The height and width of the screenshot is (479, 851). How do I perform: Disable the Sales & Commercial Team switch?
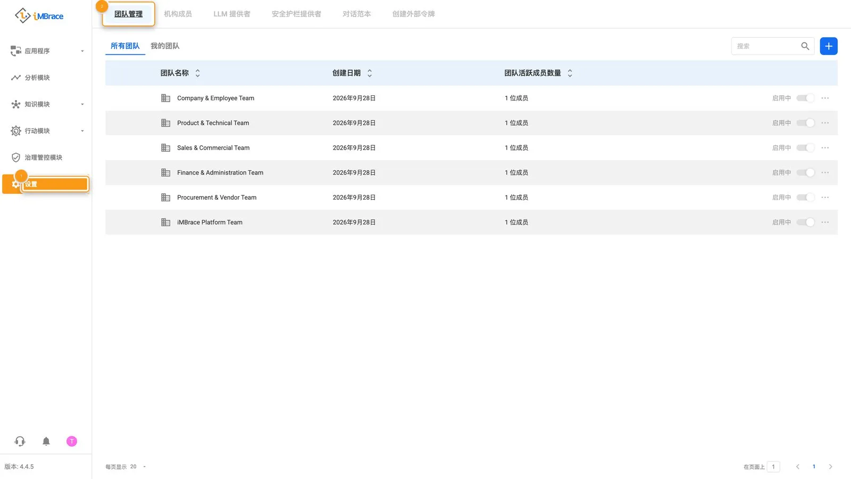tap(805, 148)
